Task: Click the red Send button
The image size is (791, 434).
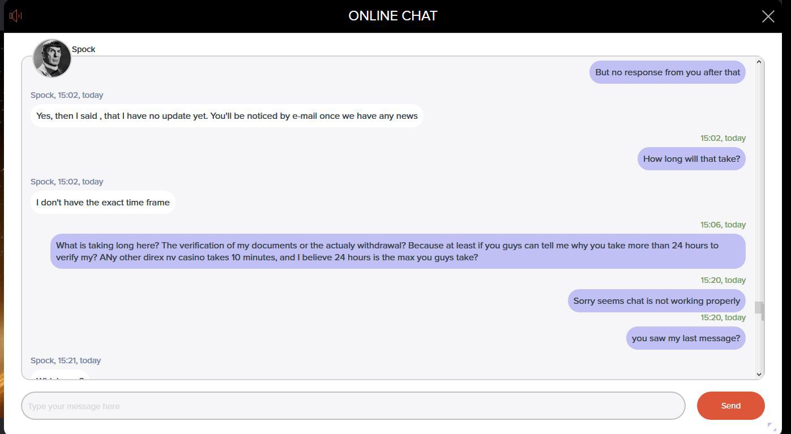Action: [730, 406]
